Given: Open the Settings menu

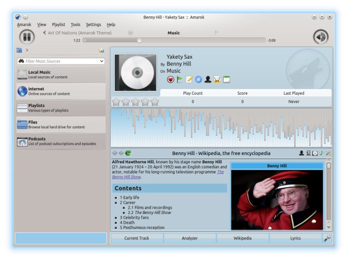Looking at the screenshot, I should [x=94, y=25].
